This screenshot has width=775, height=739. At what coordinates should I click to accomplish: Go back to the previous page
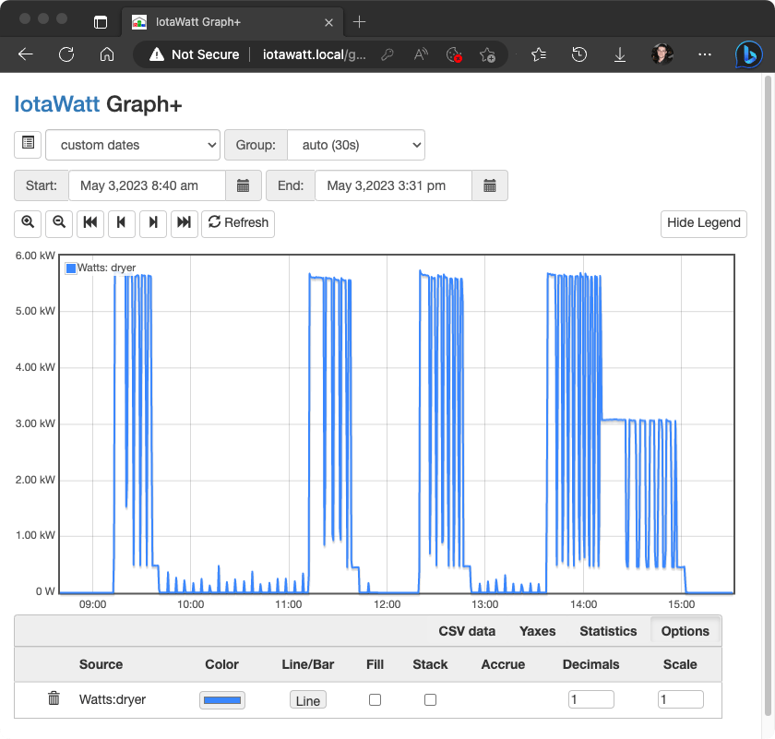(25, 54)
